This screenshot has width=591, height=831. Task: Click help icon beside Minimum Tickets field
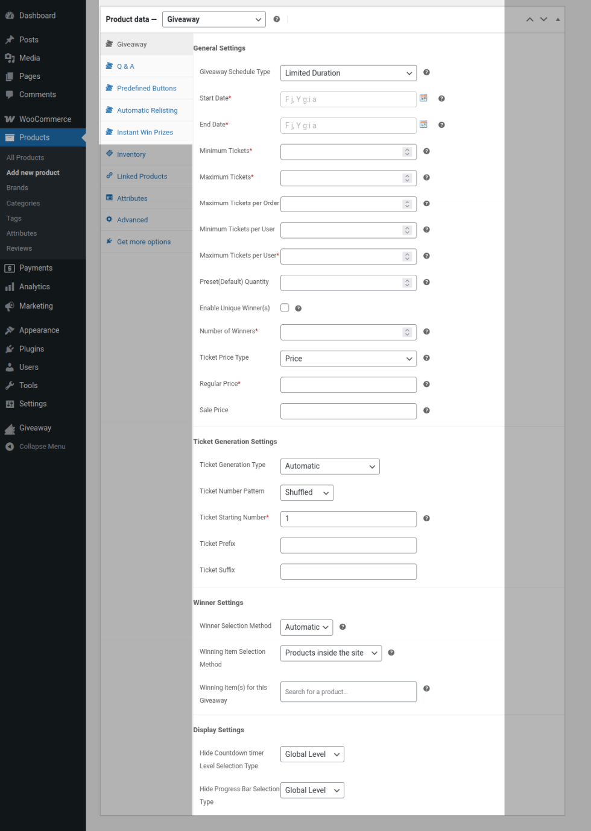click(x=426, y=151)
